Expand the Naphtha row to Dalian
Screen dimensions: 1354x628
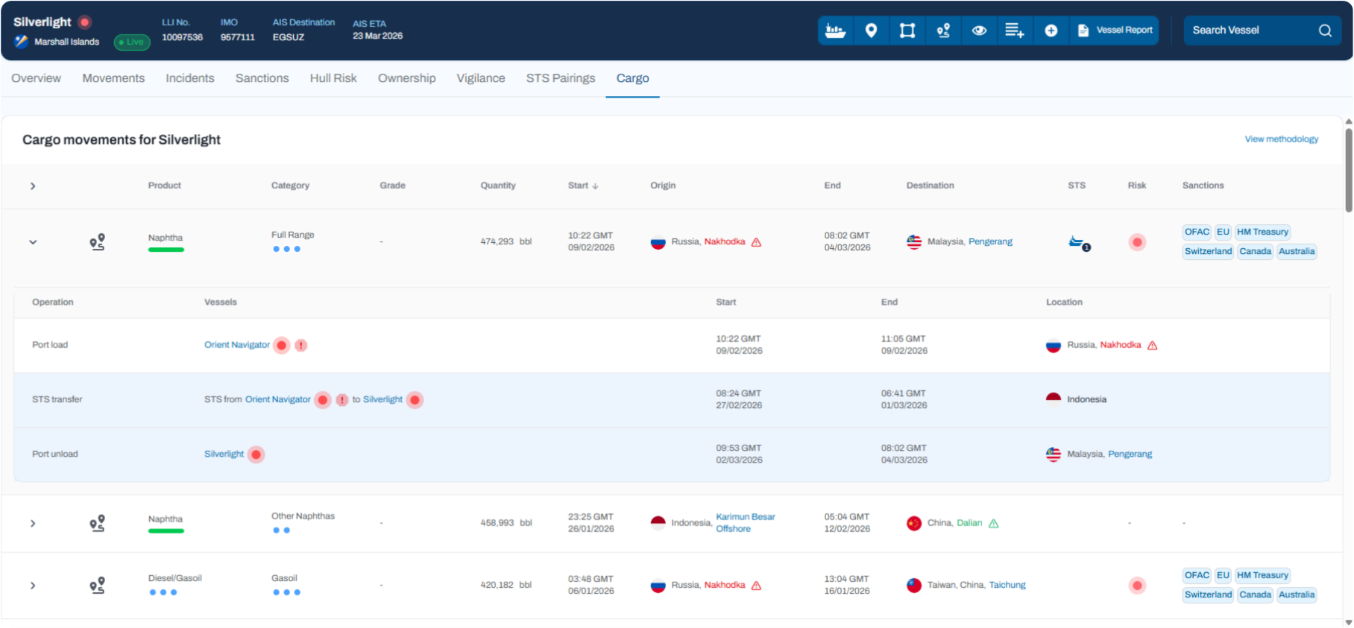coord(33,524)
